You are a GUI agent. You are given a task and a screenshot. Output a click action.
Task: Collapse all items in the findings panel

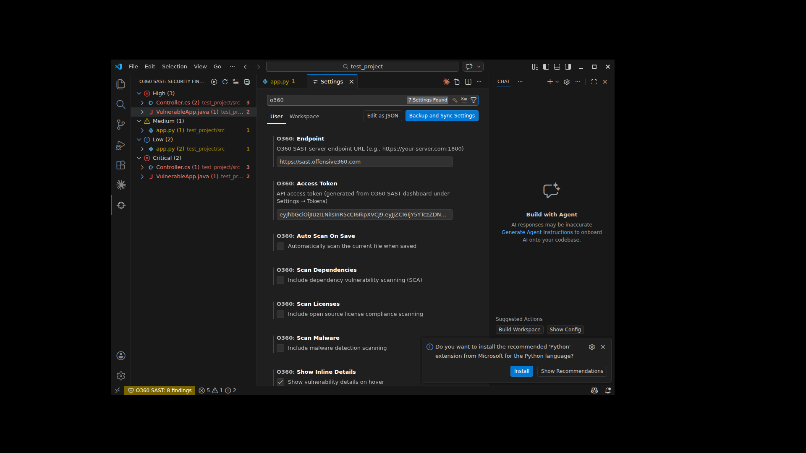tap(246, 82)
